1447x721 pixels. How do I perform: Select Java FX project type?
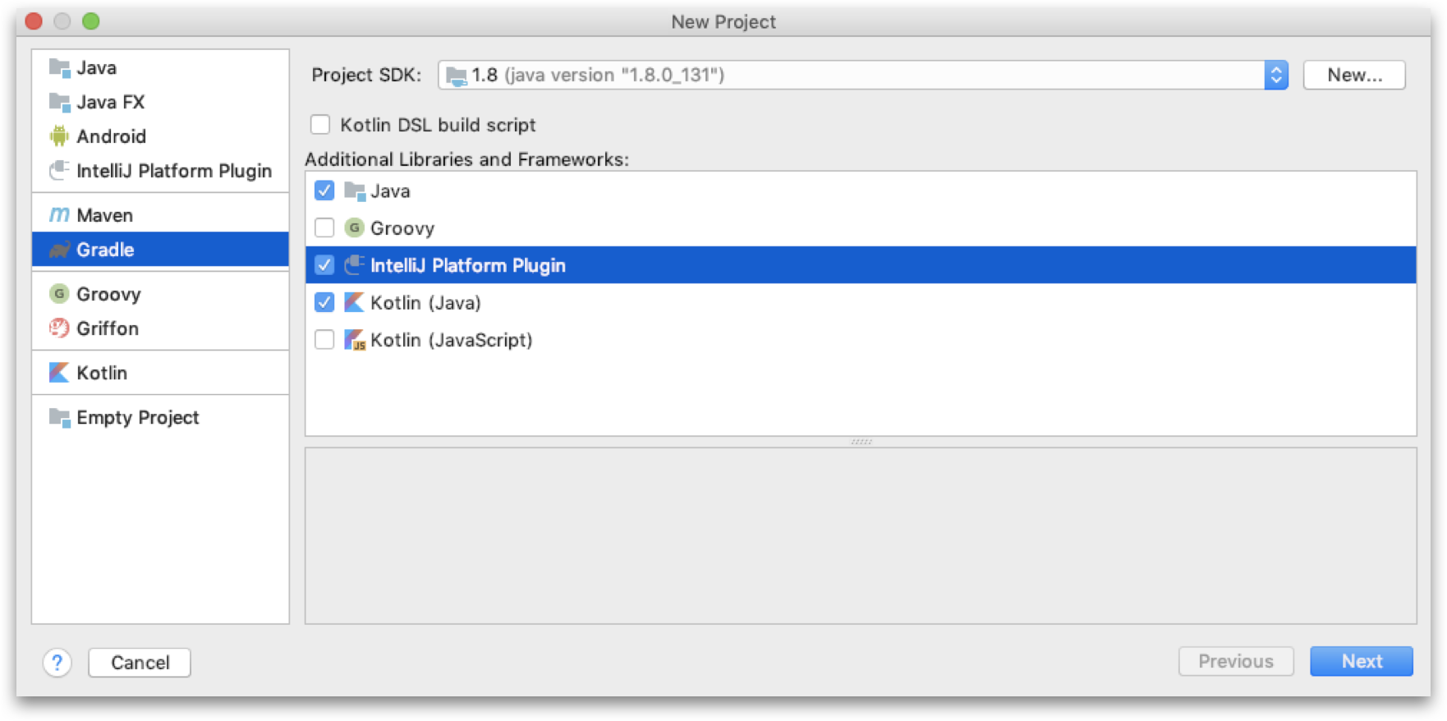click(x=160, y=102)
